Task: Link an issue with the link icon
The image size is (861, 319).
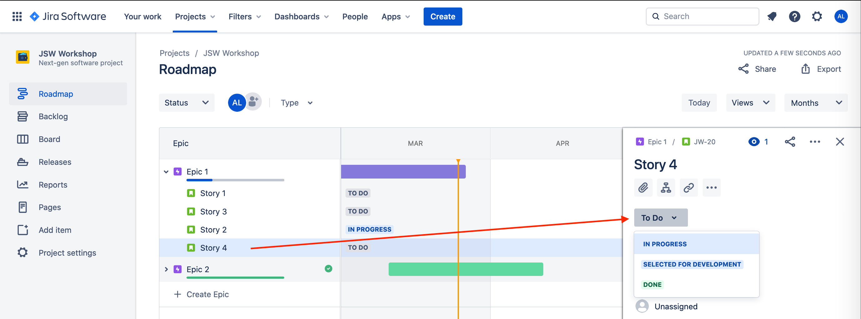Action: point(689,188)
